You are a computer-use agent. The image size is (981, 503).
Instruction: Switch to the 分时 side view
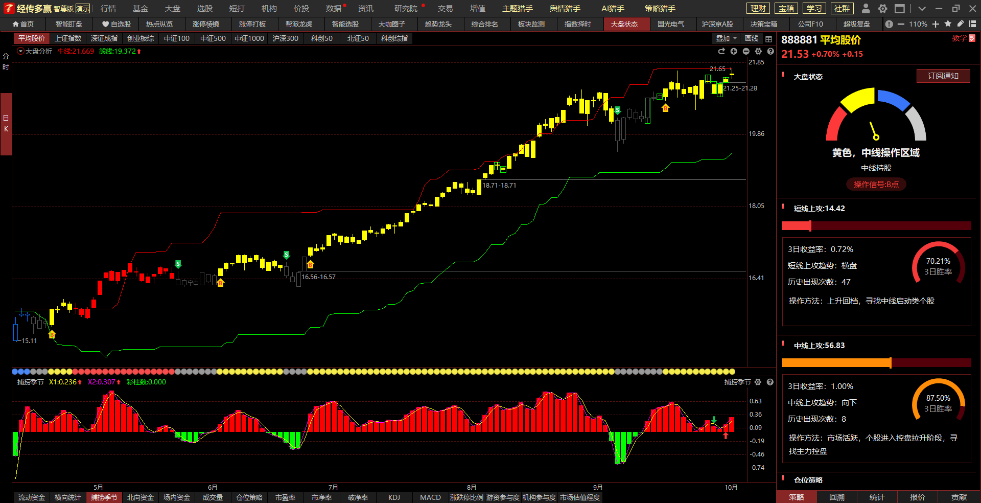click(6, 61)
